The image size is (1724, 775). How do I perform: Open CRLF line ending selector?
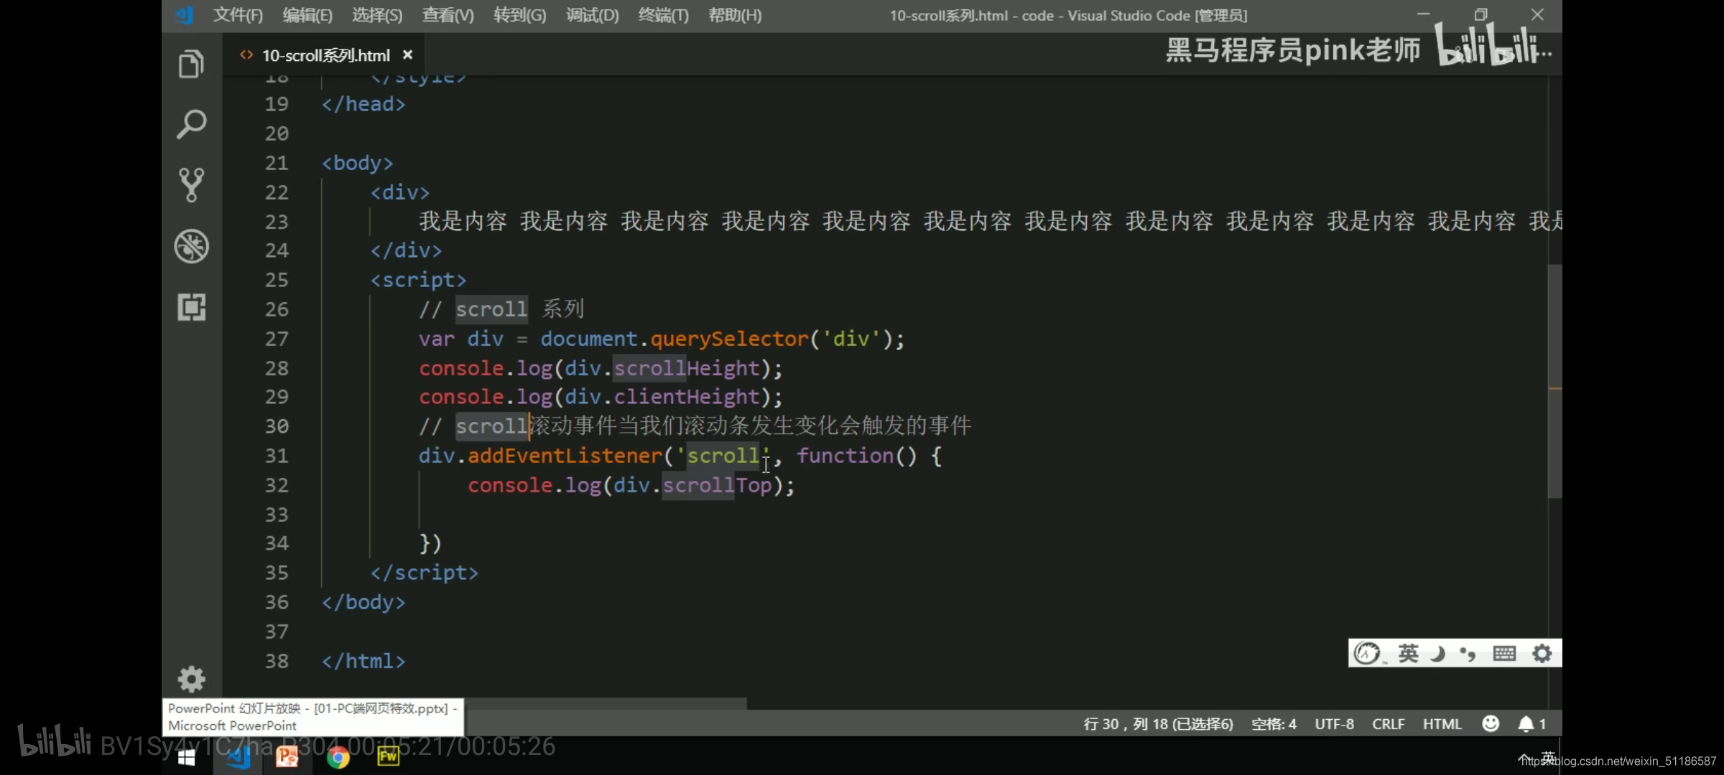coord(1388,724)
